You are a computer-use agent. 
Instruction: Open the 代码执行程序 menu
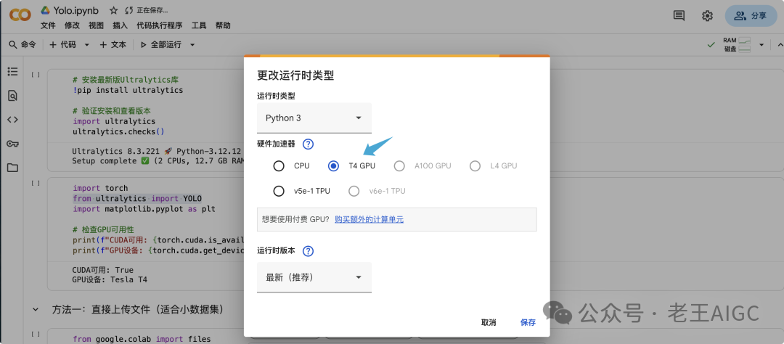coord(160,25)
